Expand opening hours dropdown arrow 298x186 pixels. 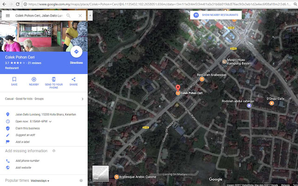[x=50, y=121]
